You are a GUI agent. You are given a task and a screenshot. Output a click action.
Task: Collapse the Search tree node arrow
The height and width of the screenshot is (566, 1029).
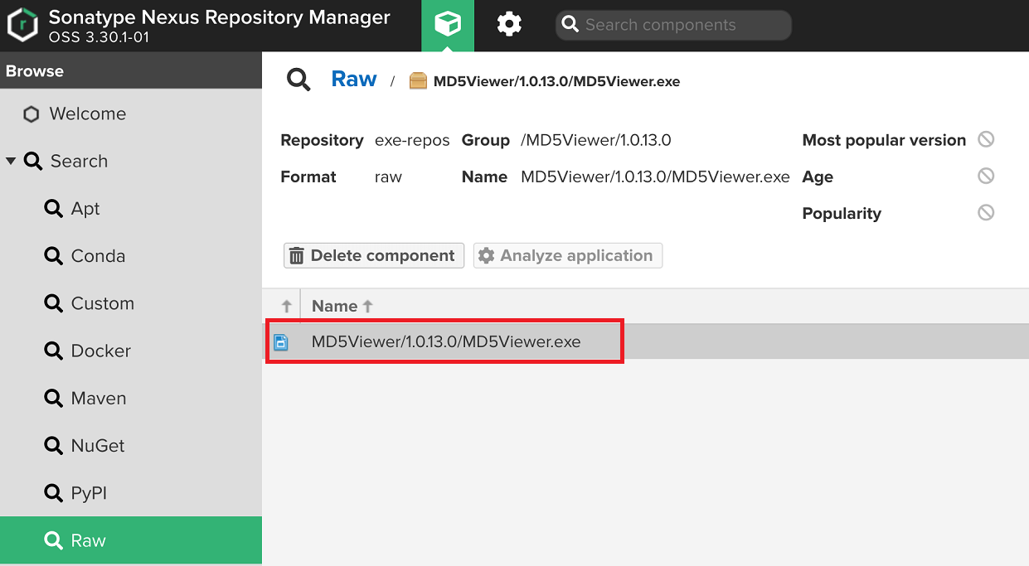[11, 161]
